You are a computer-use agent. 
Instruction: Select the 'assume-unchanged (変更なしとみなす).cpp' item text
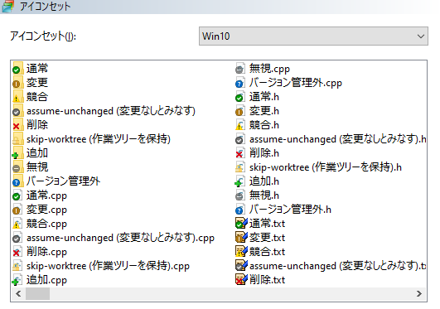(120, 238)
